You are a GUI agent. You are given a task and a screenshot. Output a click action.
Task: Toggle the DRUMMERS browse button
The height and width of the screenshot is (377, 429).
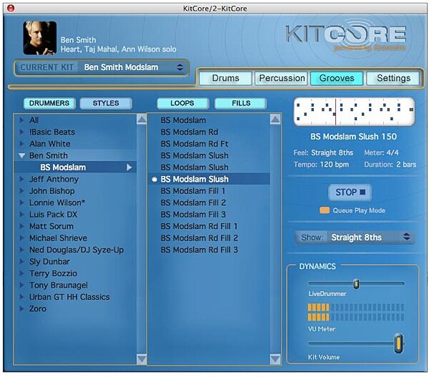[49, 104]
